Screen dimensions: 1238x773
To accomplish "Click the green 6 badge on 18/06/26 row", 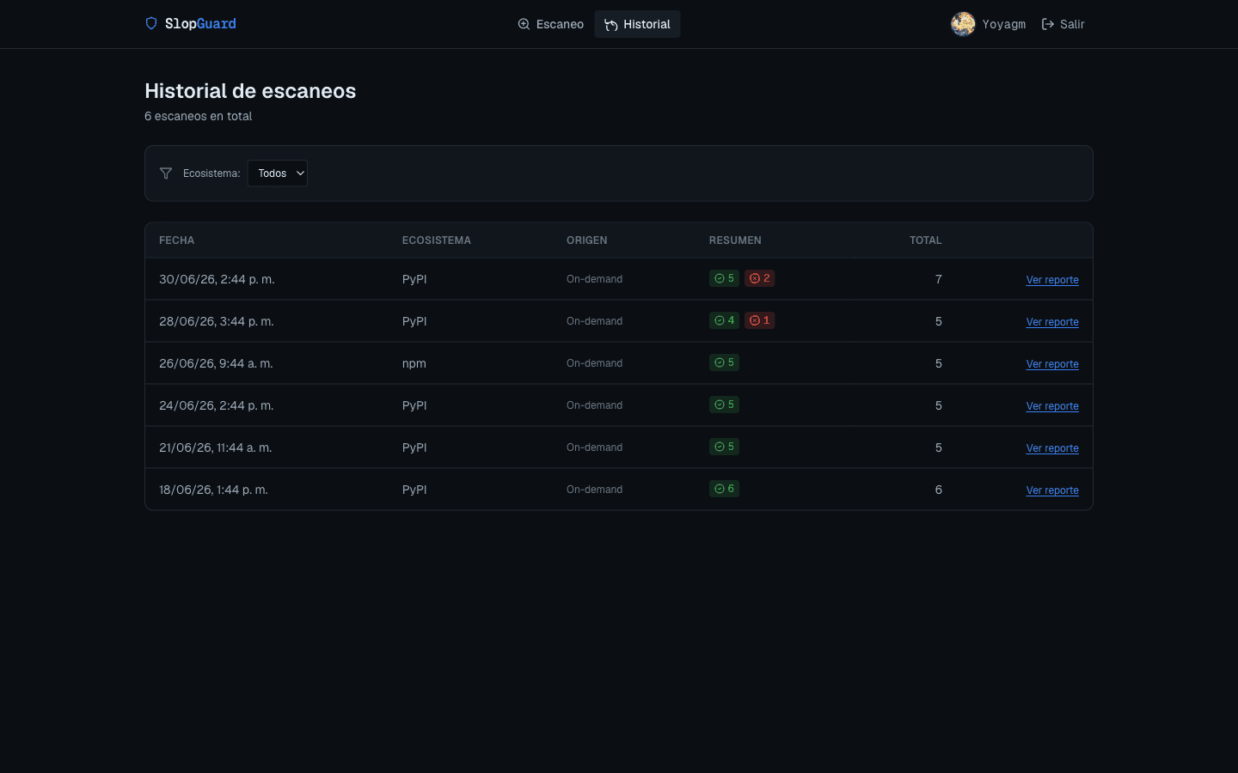I will coord(724,489).
